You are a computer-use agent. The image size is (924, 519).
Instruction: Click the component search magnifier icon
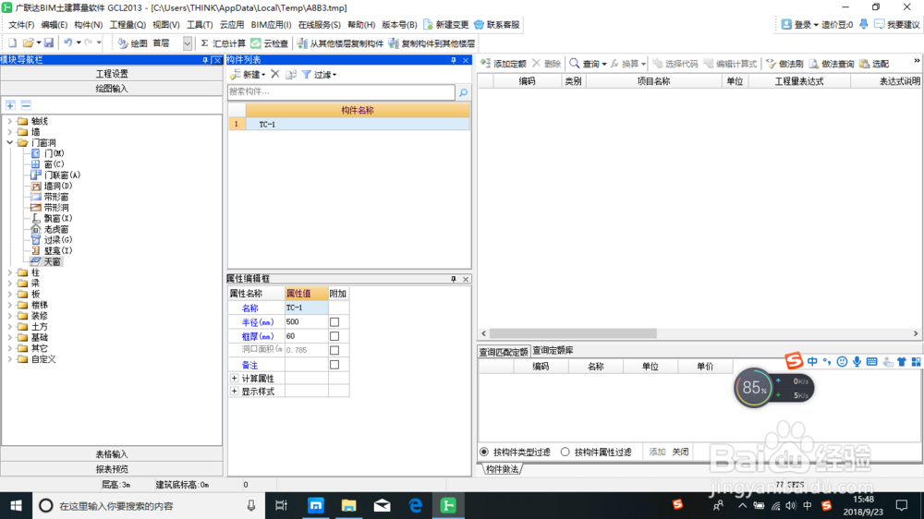pos(463,92)
